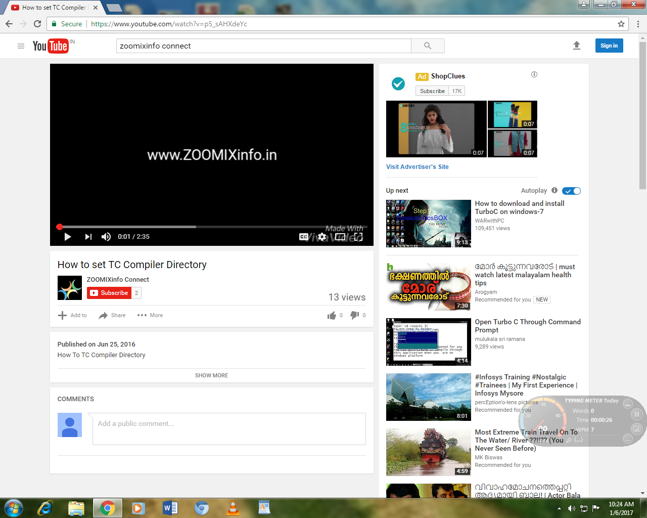647x518 pixels.
Task: Skip to next video in player
Action: 88,237
